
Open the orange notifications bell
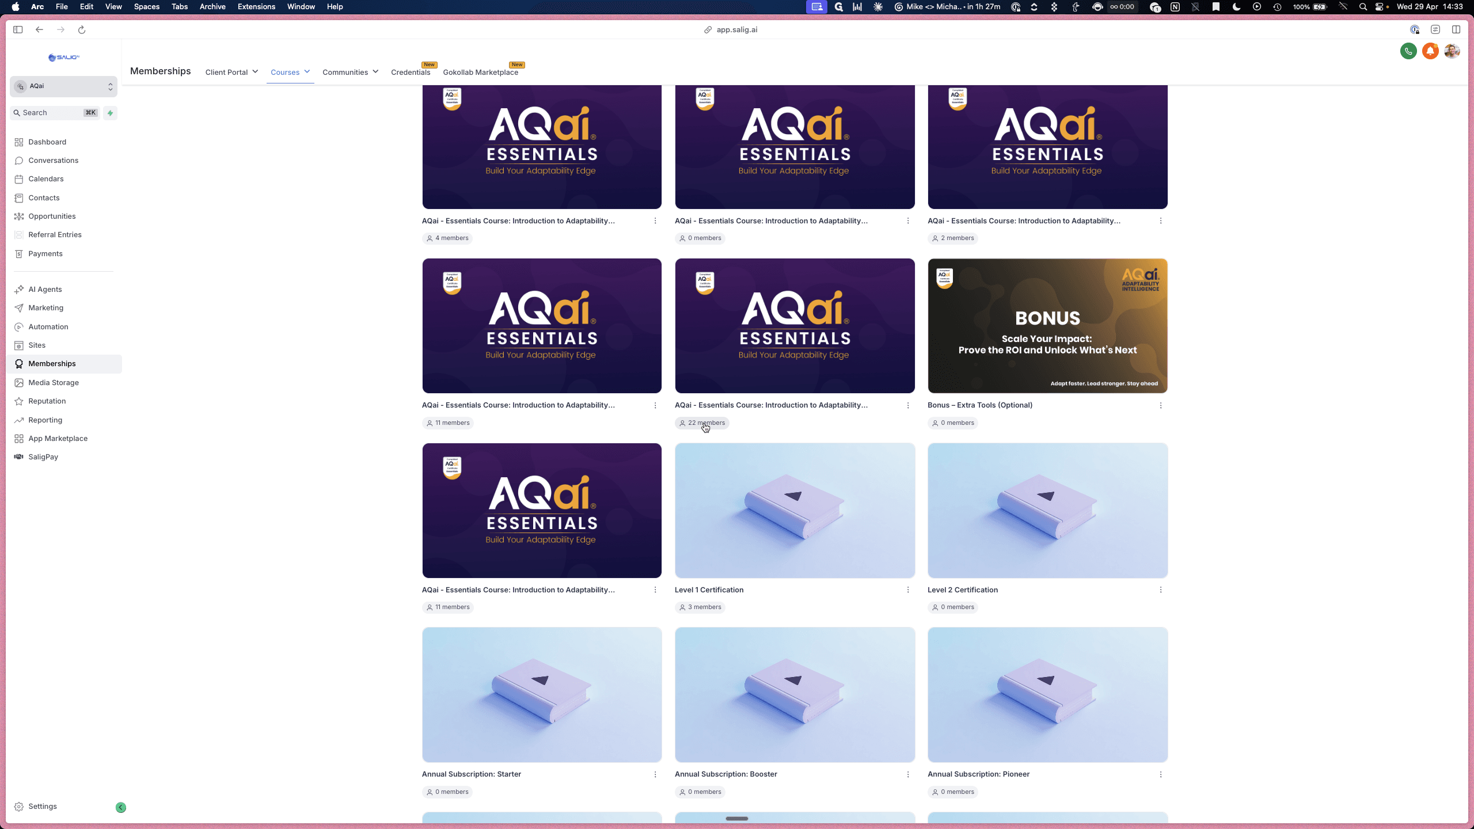pyautogui.click(x=1430, y=51)
